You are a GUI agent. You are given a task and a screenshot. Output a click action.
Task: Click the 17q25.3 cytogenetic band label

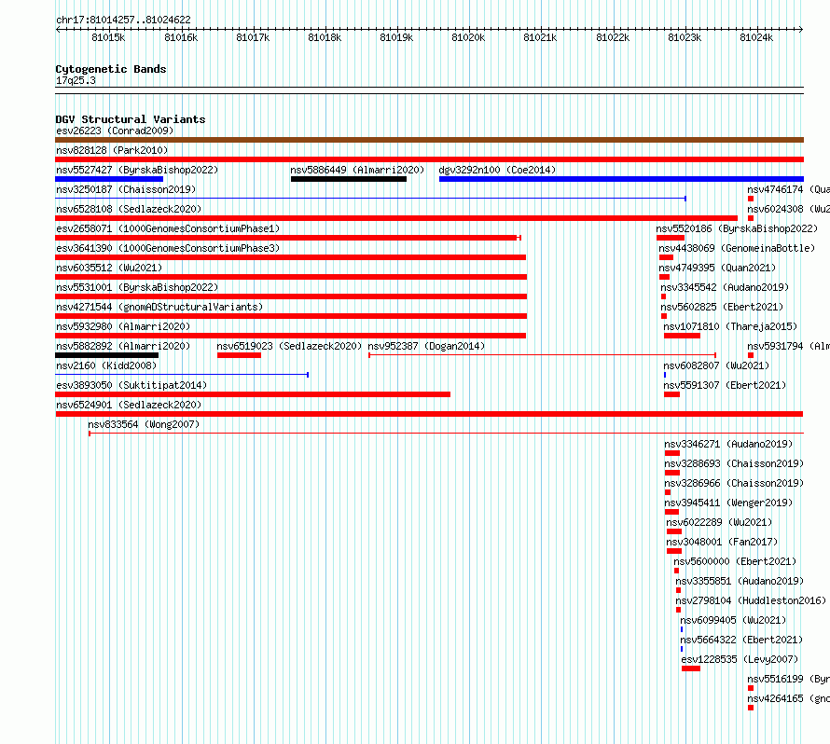(x=76, y=80)
